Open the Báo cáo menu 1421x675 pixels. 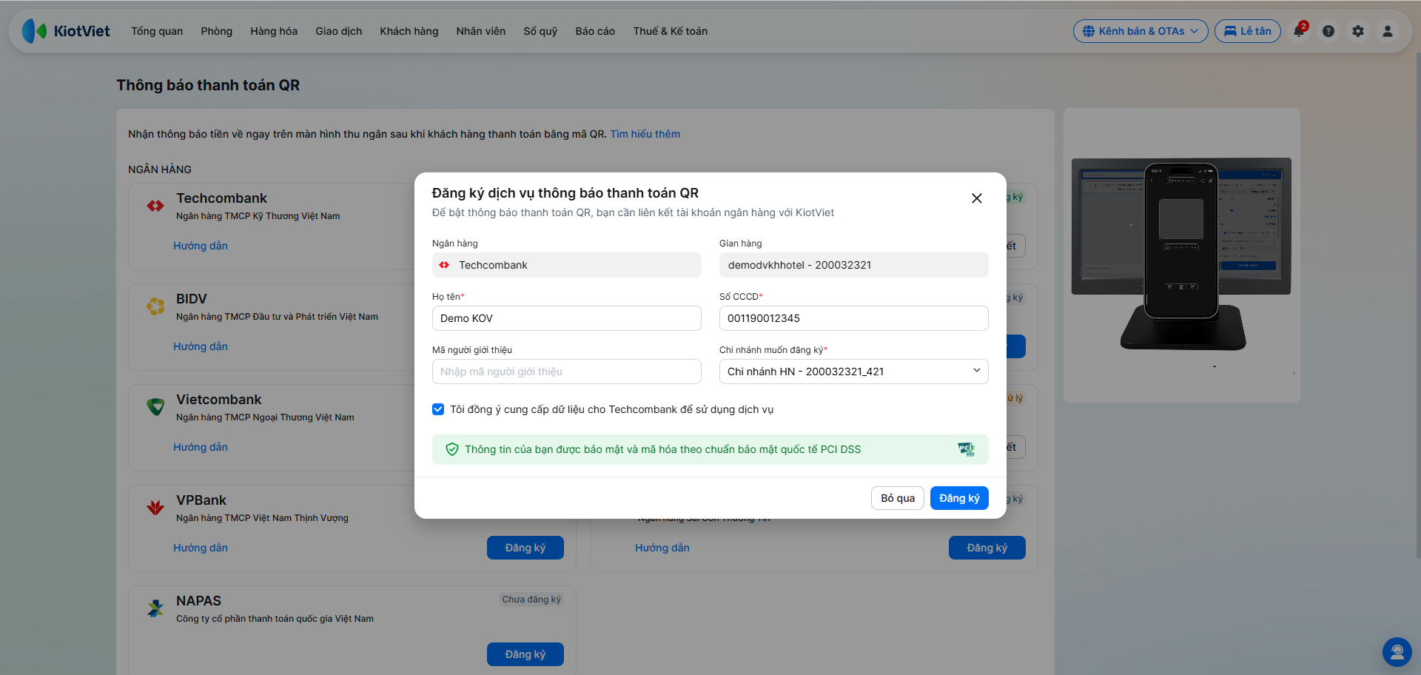click(595, 31)
